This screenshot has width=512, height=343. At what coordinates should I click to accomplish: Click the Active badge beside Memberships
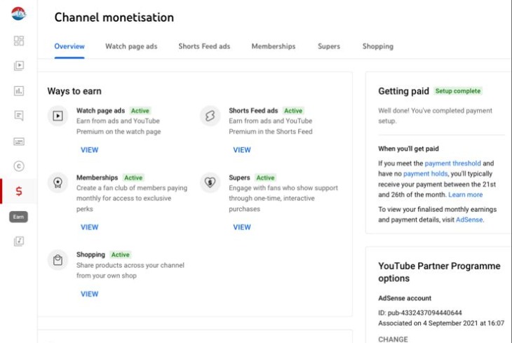pyautogui.click(x=133, y=177)
